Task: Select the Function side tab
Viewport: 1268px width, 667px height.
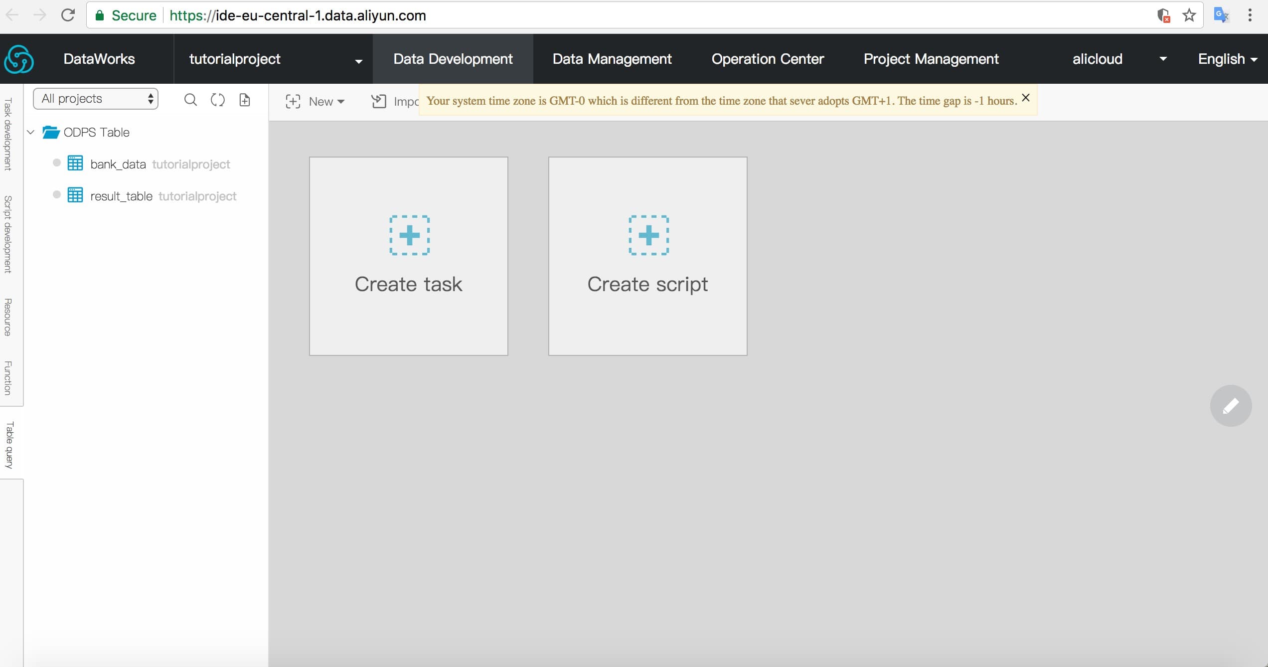Action: (x=8, y=378)
